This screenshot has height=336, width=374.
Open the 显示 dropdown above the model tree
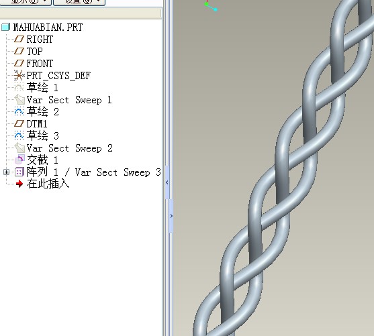26,2
